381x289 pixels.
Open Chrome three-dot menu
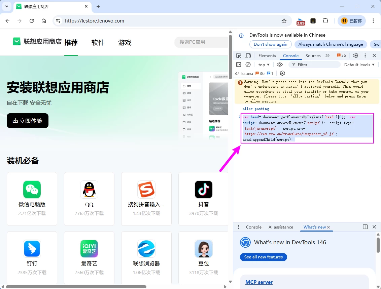pyautogui.click(x=373, y=21)
